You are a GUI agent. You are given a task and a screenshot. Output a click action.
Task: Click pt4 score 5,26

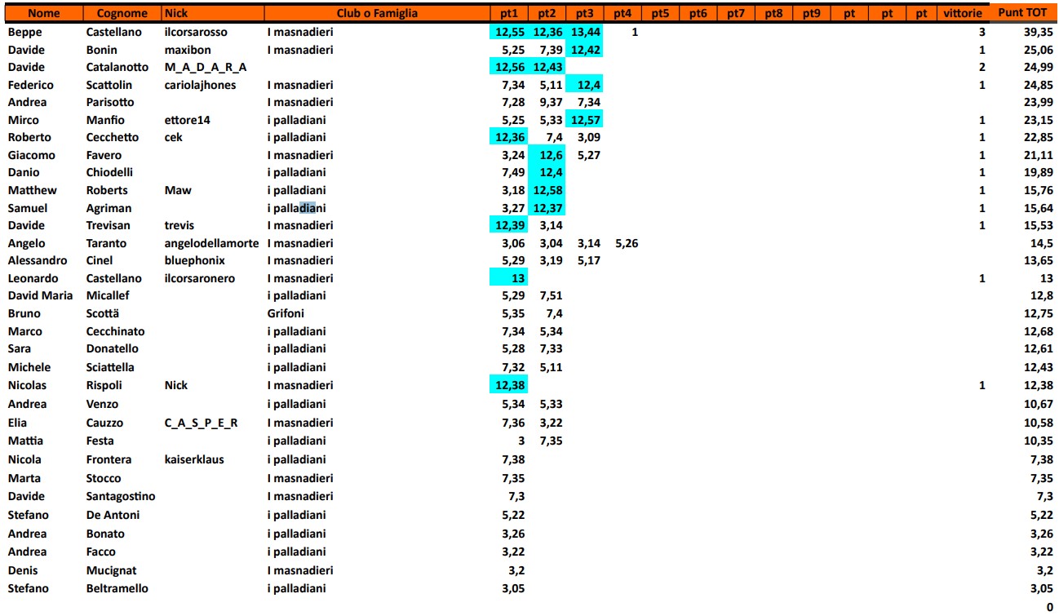click(626, 243)
